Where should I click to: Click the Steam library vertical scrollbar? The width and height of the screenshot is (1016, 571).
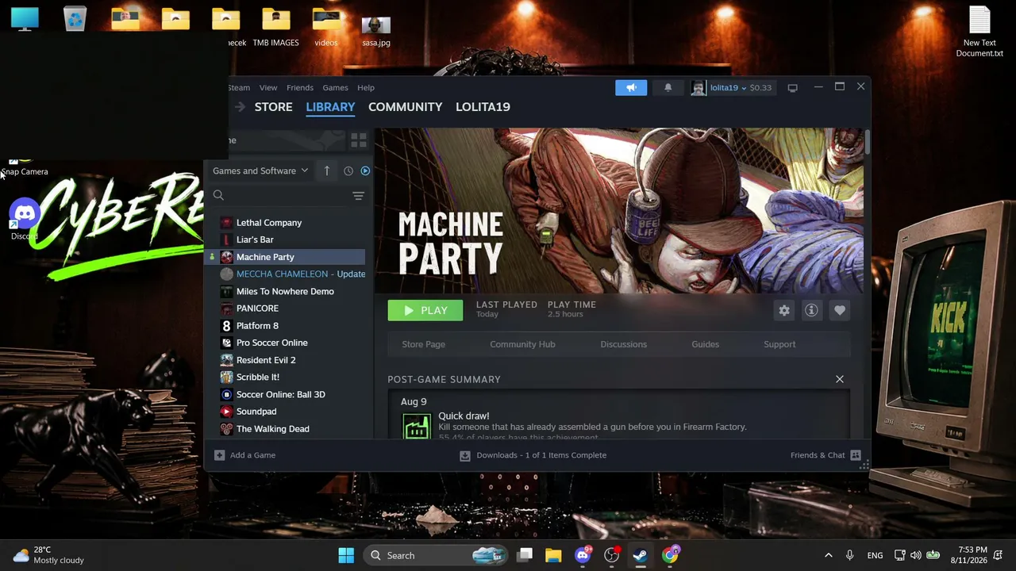tap(868, 143)
